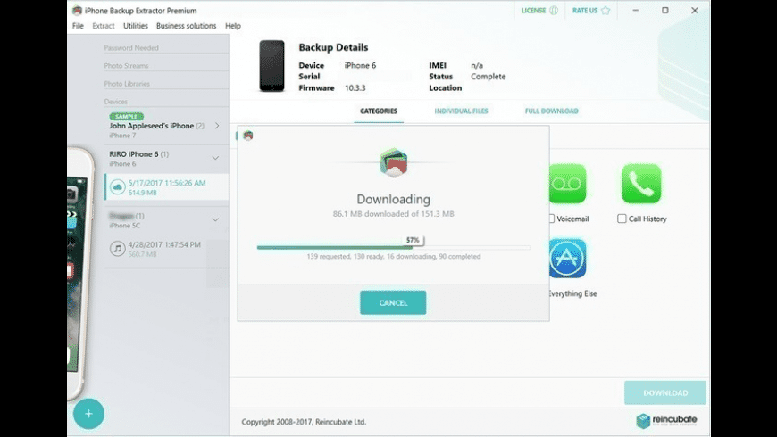Screen dimensions: 777x437
Task: Click the iPhone image in left sidebar
Action: [80, 273]
